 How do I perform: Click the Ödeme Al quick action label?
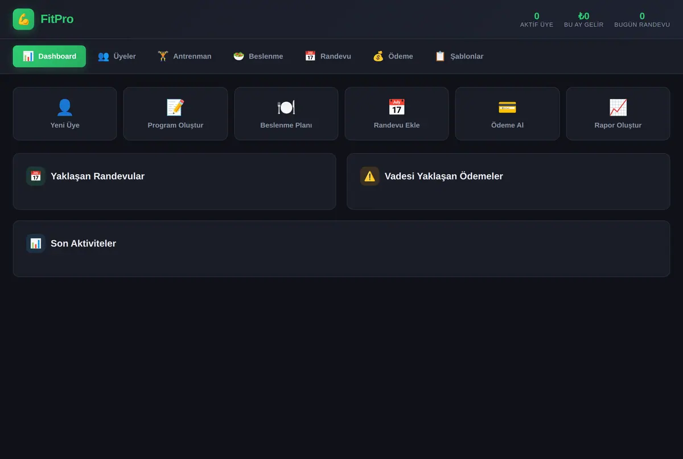point(507,125)
